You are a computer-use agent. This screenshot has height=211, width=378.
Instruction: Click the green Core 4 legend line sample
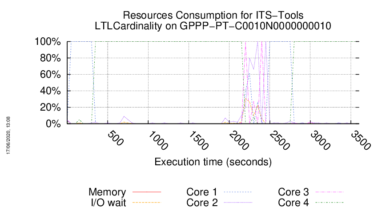click(329, 203)
